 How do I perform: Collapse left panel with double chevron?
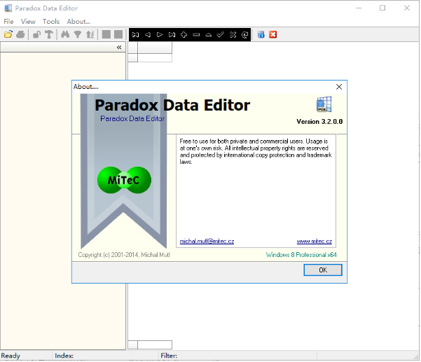(119, 47)
